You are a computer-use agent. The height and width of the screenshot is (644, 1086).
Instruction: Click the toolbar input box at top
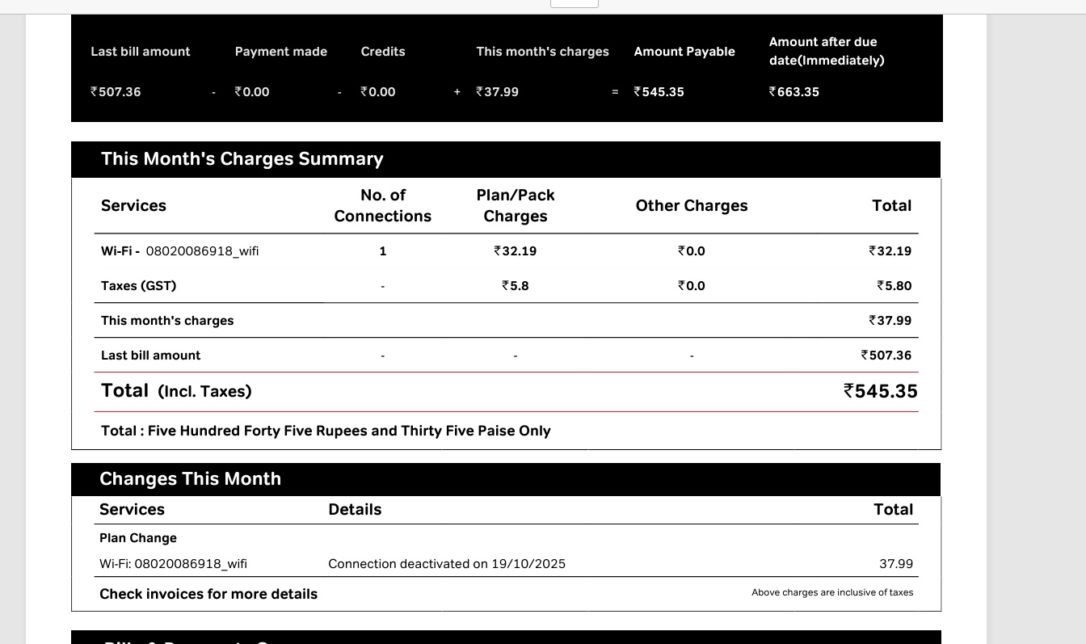coord(574,3)
